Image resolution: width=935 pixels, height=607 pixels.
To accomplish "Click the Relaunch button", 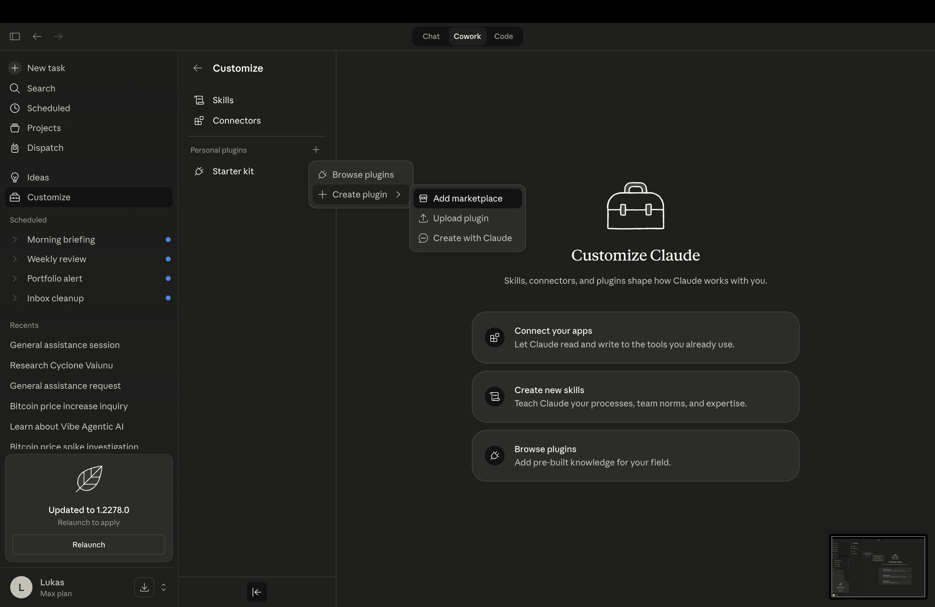I will (88, 544).
